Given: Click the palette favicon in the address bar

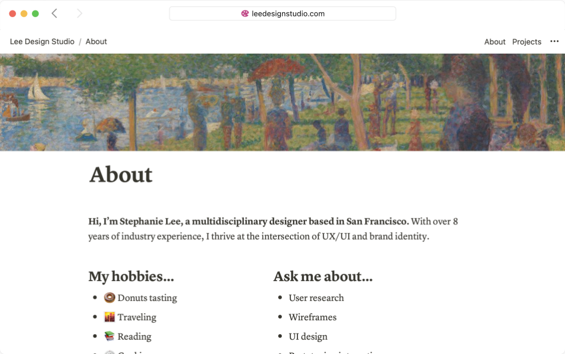Looking at the screenshot, I should tap(245, 13).
